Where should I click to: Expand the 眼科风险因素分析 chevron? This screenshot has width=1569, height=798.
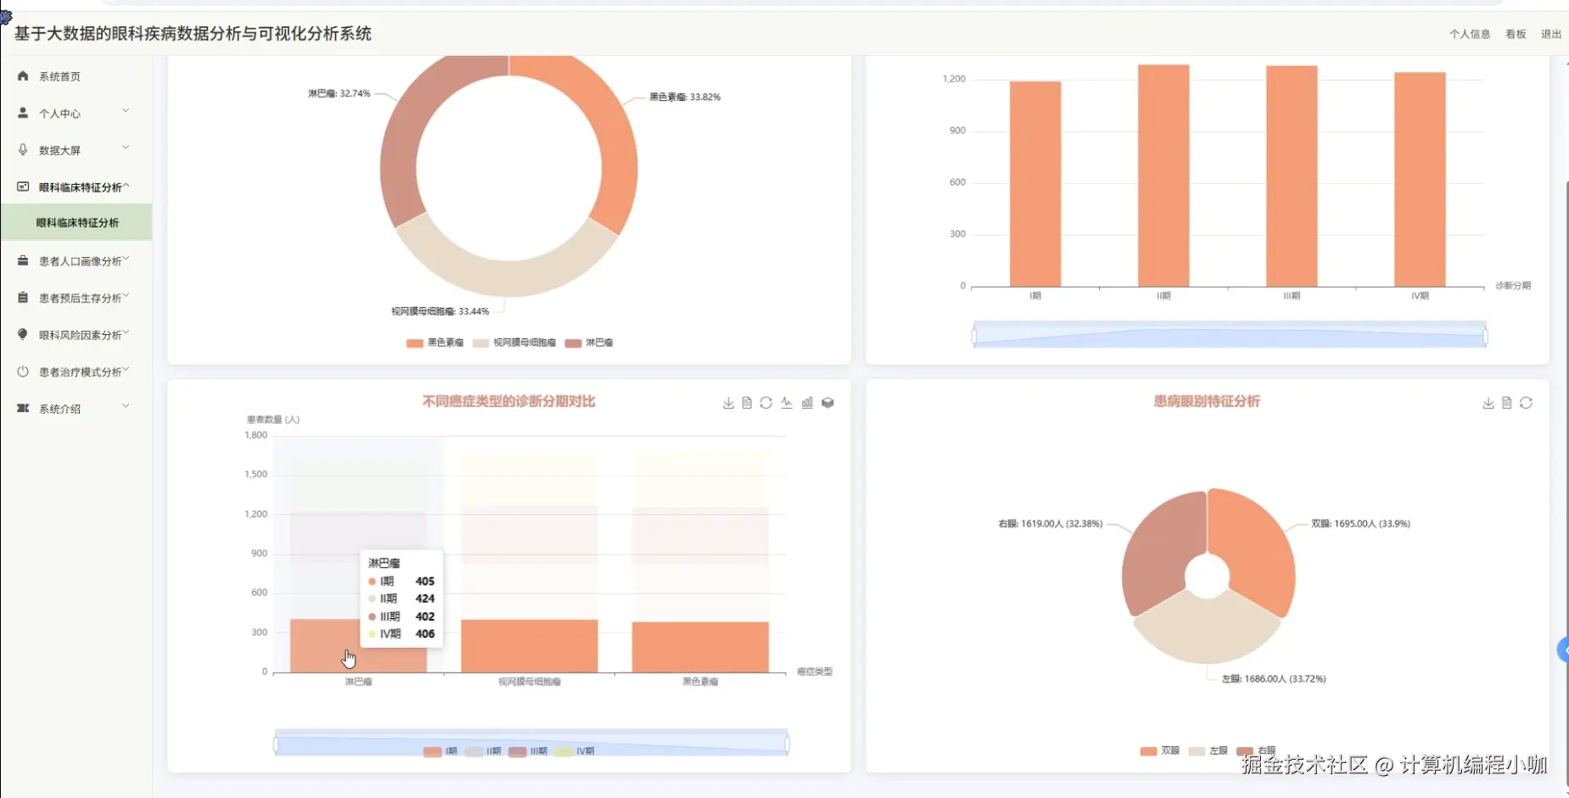(126, 332)
